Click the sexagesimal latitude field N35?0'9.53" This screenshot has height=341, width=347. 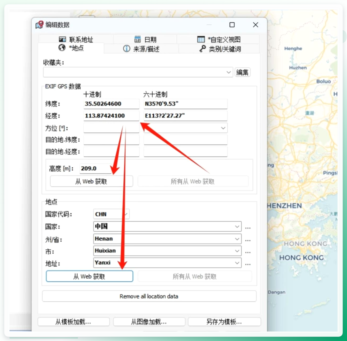[185, 104]
